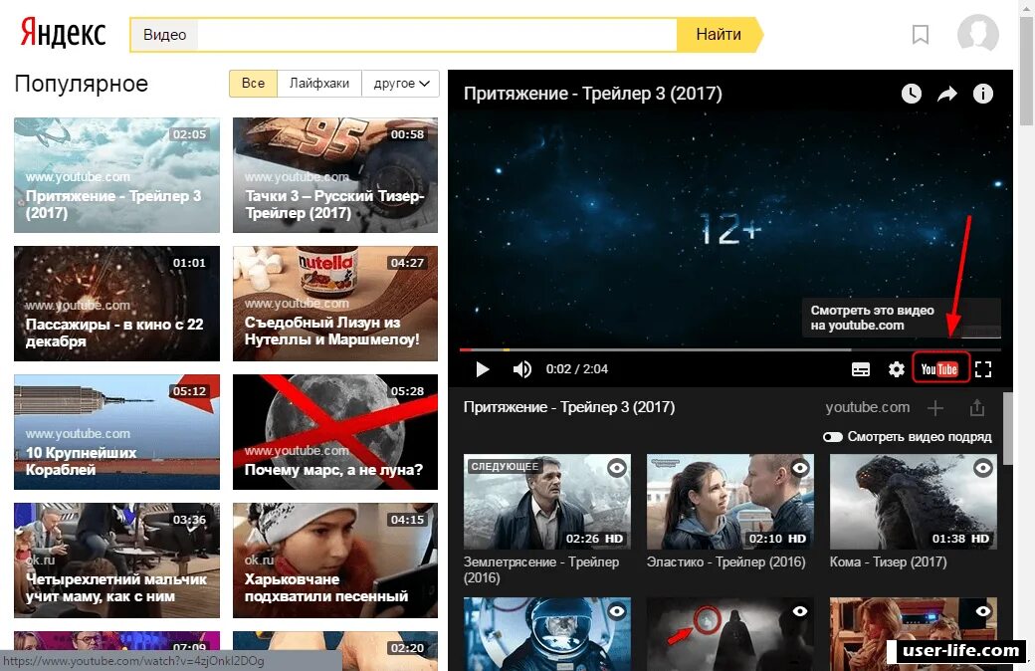The height and width of the screenshot is (671, 1035).
Task: Open 10 Крупнейших Кораблей video
Action: coord(116,432)
